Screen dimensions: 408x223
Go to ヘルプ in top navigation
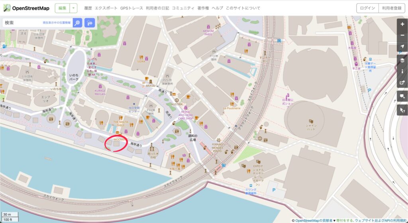click(217, 8)
